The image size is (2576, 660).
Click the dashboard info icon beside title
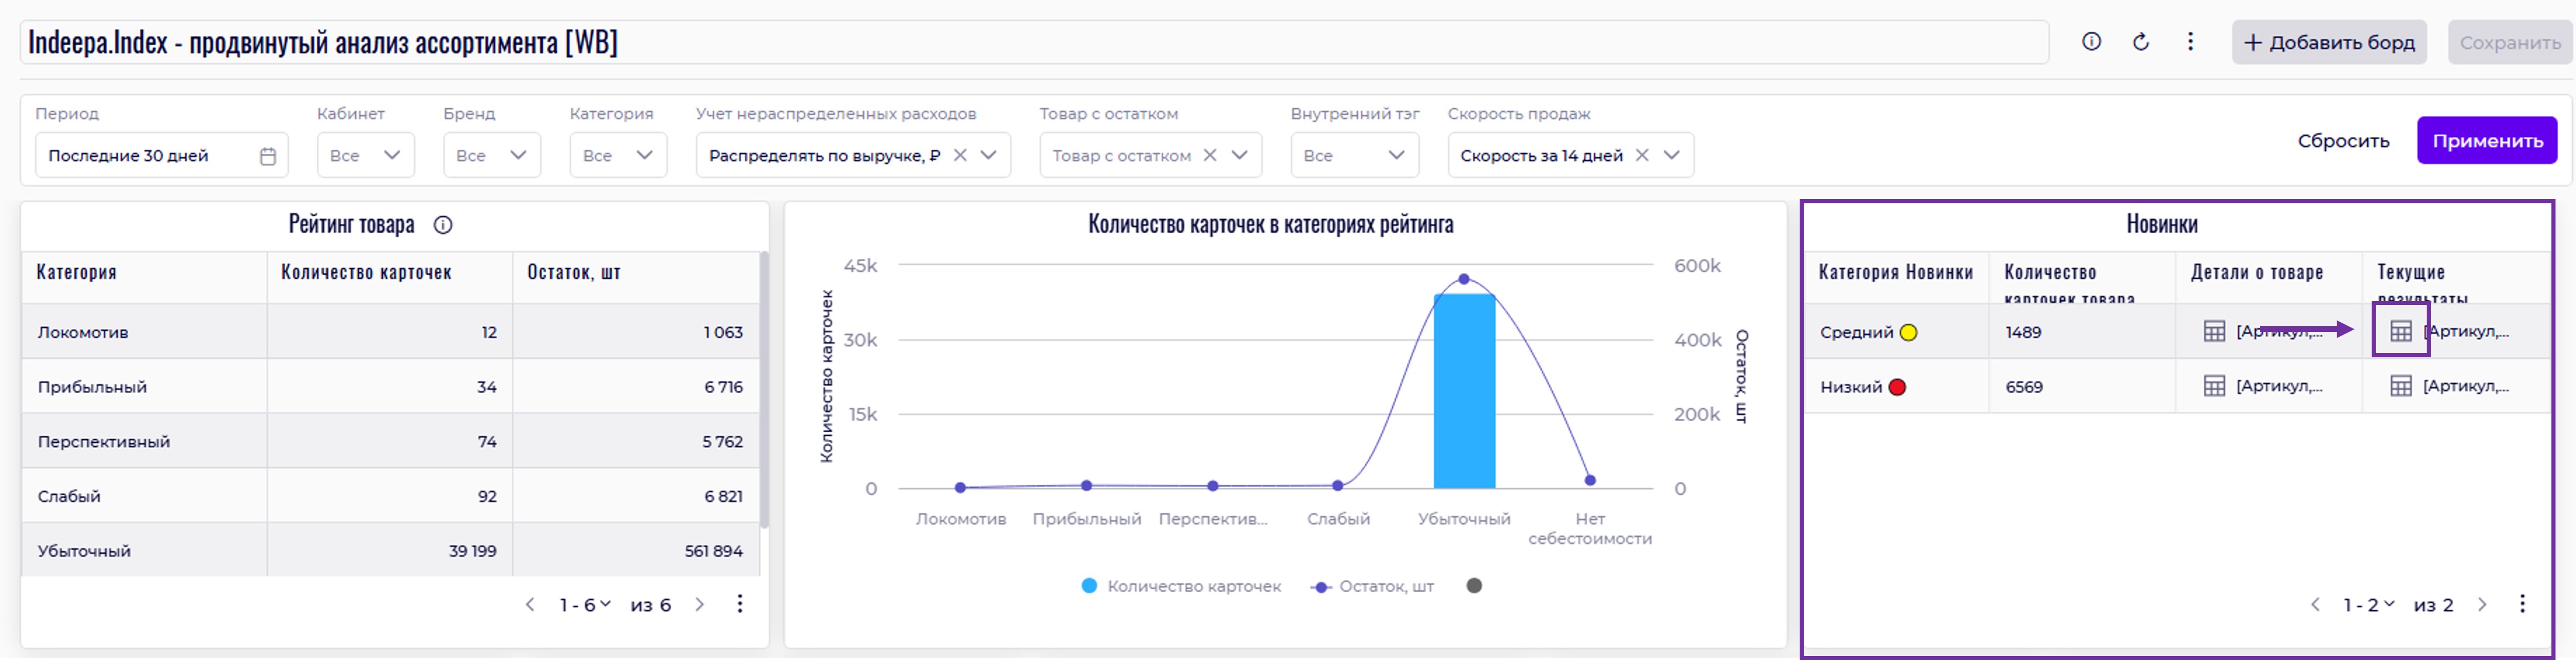pos(2091,42)
